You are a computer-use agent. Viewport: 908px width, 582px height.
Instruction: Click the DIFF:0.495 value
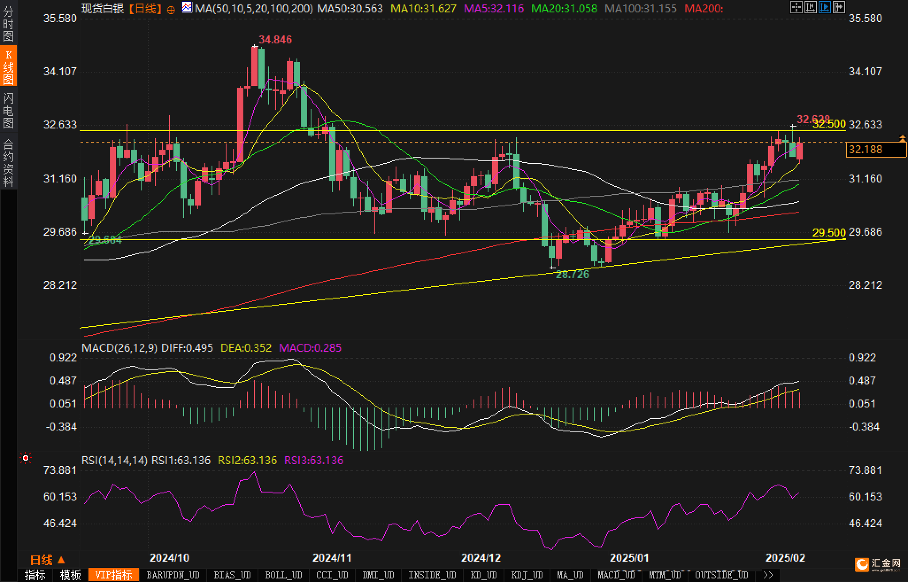[x=187, y=348]
